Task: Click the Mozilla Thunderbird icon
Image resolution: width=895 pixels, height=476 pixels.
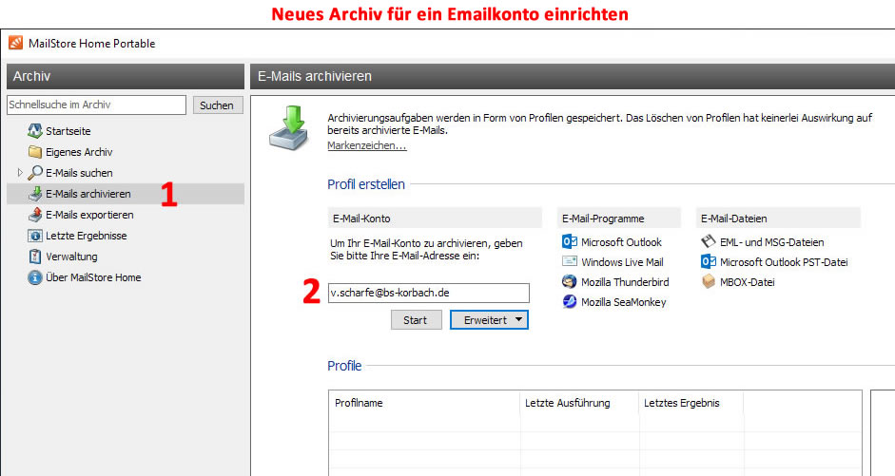Action: (569, 281)
